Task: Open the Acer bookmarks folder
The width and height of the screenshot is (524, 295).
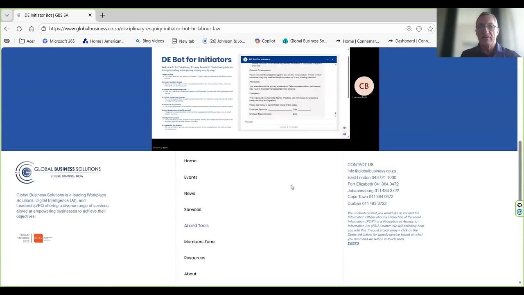Action: [x=27, y=41]
